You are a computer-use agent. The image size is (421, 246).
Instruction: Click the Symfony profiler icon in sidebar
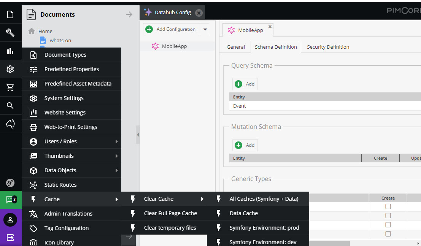coord(10,183)
